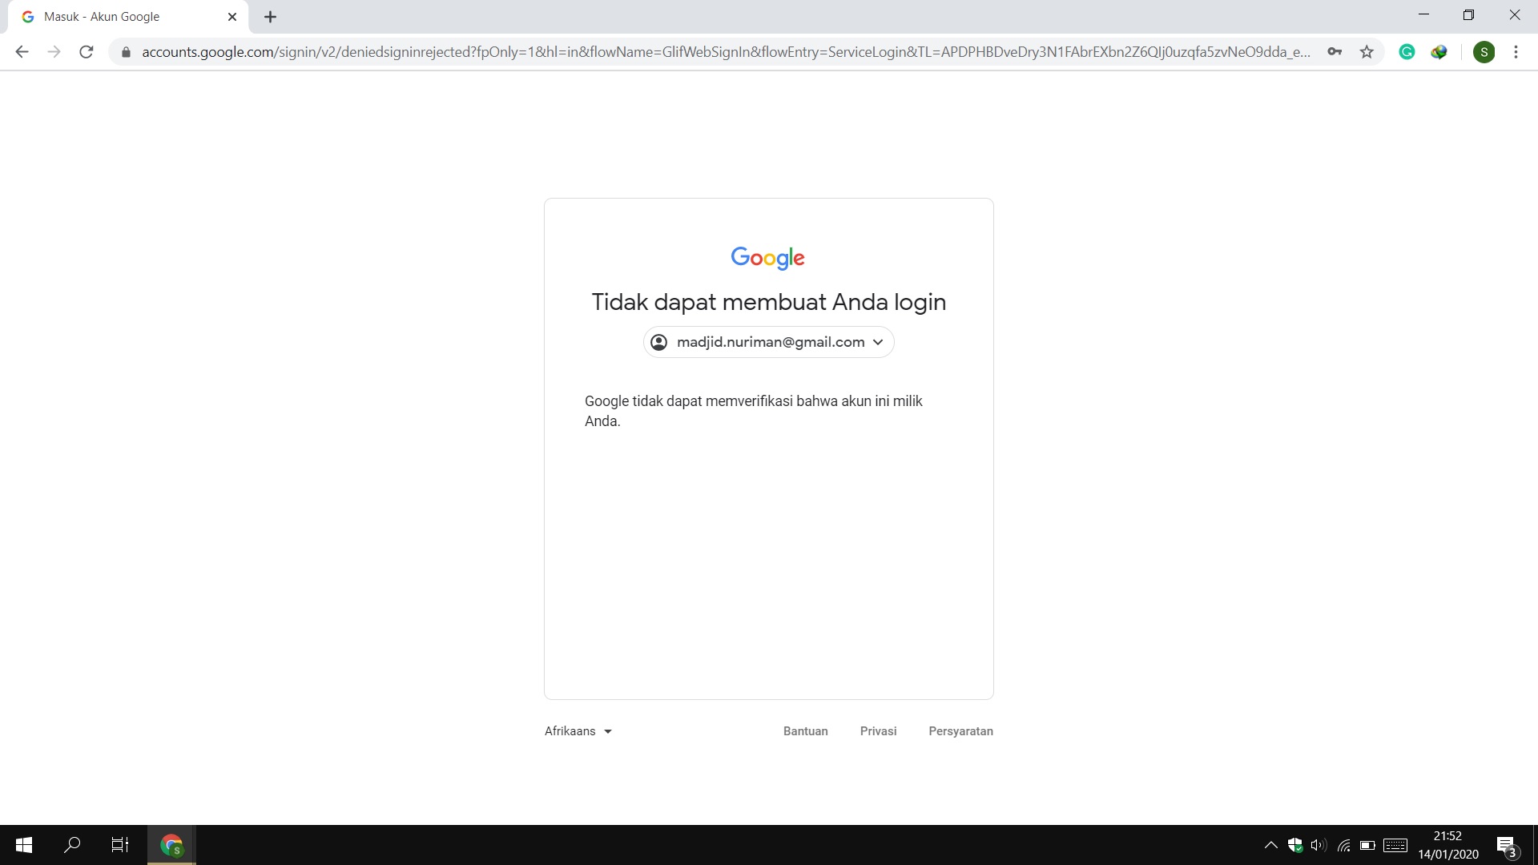Expand the madjid.nuriman@gmail.com account switcher

[768, 342]
